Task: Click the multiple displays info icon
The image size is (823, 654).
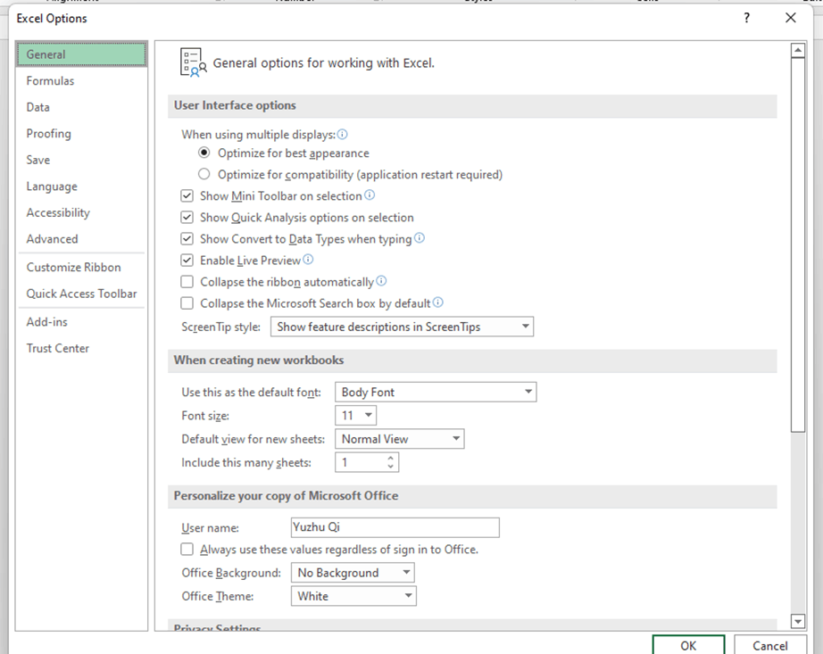Action: (342, 134)
